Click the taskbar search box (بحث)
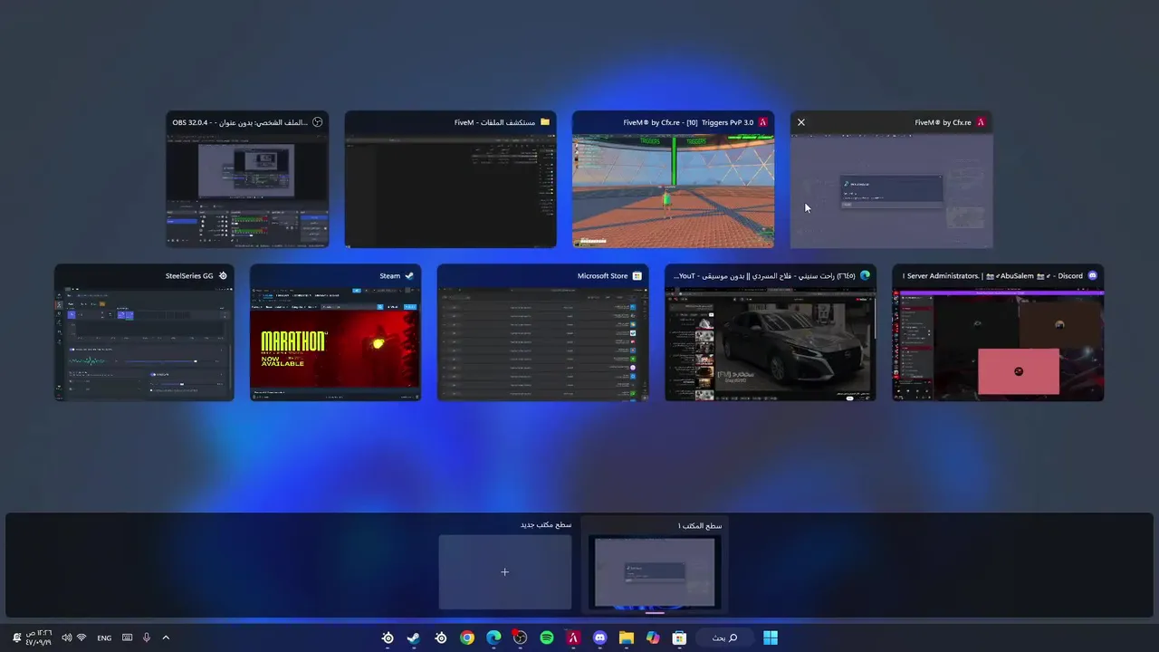This screenshot has width=1159, height=652. (724, 638)
